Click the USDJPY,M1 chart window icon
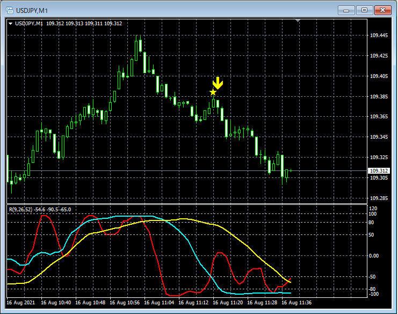Screen dimensions: 398x314 click(x=10, y=10)
